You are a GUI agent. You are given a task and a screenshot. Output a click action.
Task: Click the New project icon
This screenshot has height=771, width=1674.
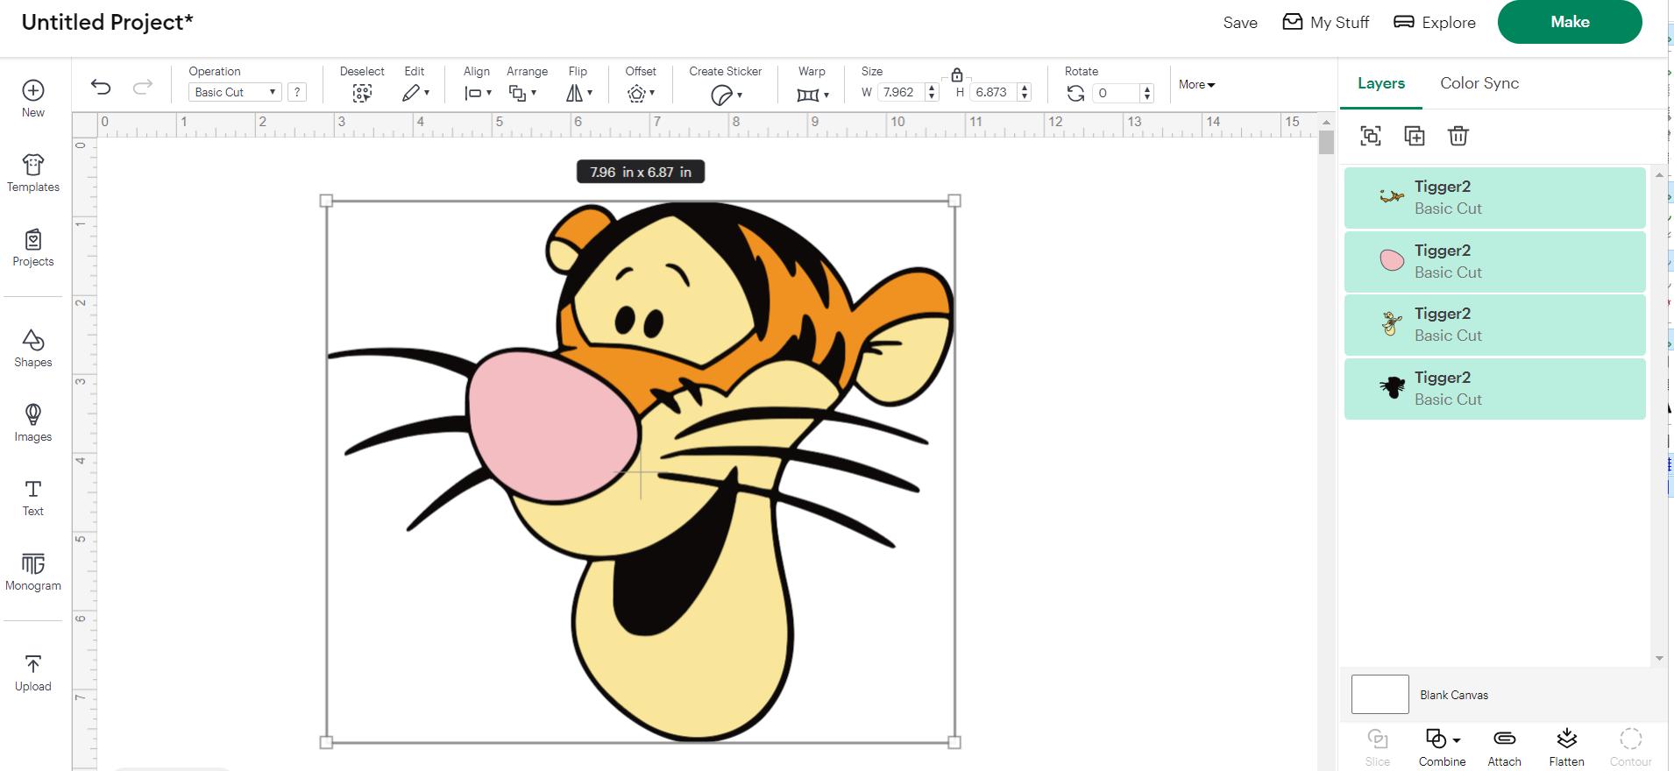coord(33,90)
